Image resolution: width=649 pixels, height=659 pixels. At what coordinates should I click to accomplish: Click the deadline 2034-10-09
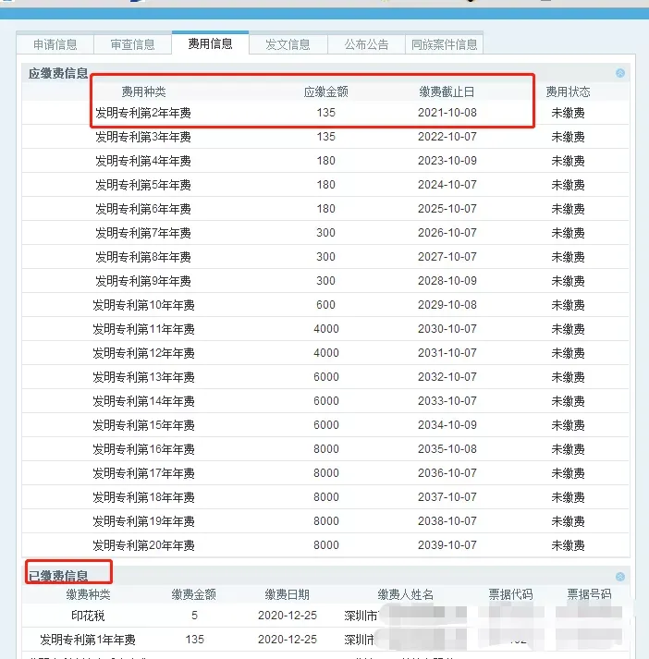click(447, 425)
